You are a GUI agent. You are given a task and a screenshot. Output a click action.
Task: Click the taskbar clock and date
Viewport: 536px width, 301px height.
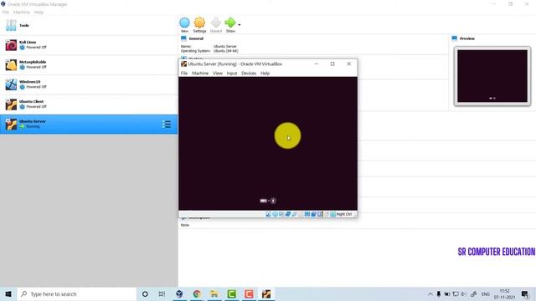[504, 293]
